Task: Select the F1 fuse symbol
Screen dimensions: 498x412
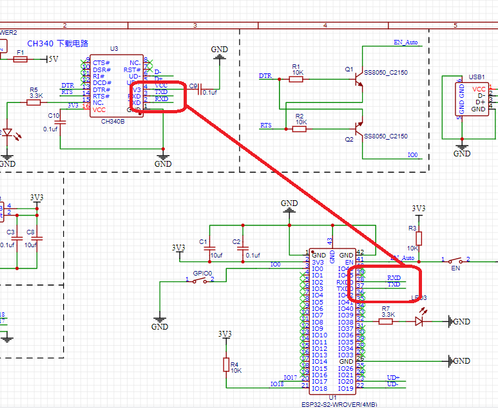Action: pos(21,59)
